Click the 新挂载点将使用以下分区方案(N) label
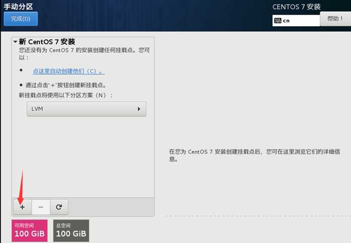The image size is (351, 243). [65, 95]
